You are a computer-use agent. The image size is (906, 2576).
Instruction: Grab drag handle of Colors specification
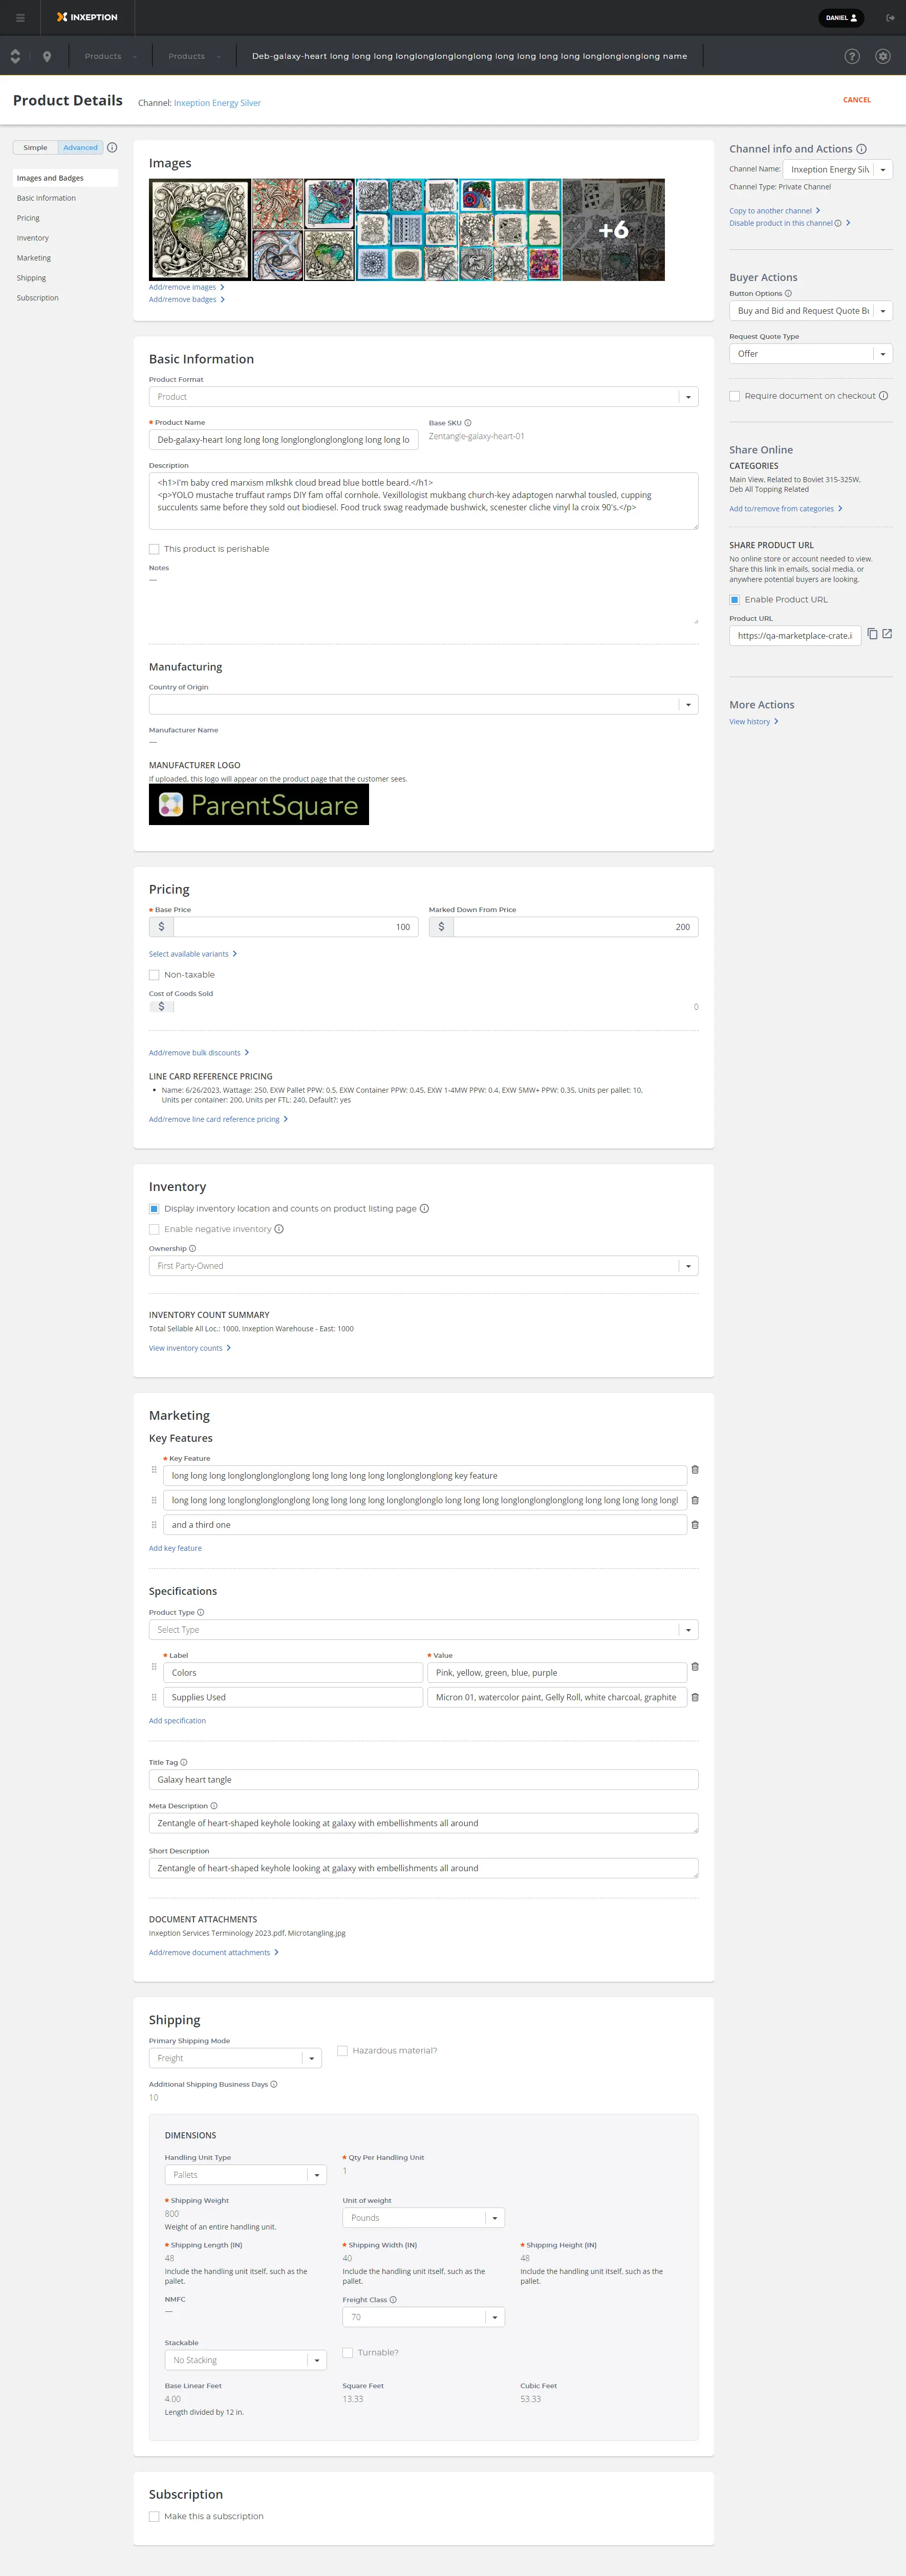[x=154, y=1667]
